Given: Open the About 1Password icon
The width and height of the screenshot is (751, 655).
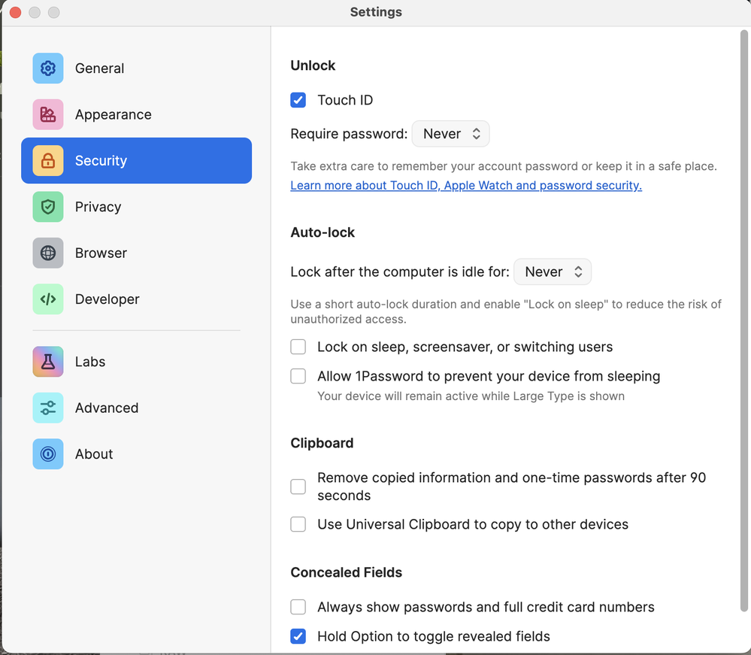Looking at the screenshot, I should [x=48, y=454].
